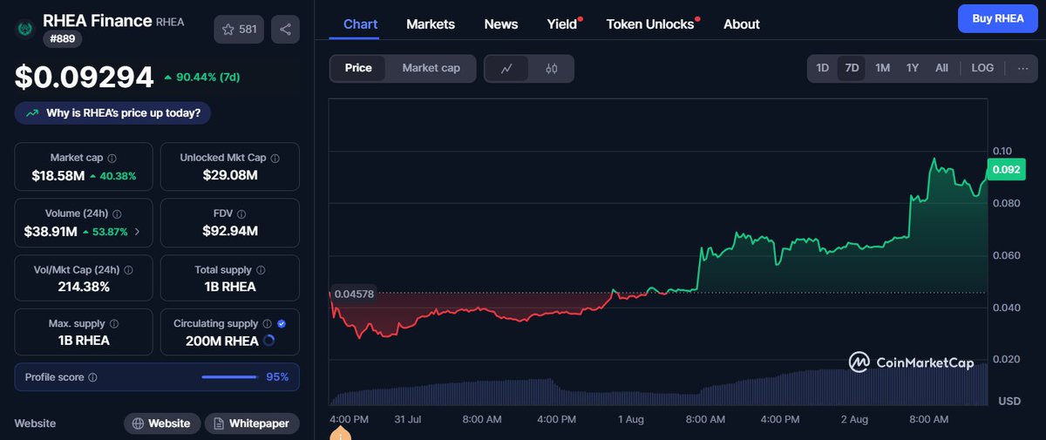Click the 1 Aug date label on chart axis
The height and width of the screenshot is (440, 1046).
point(630,419)
